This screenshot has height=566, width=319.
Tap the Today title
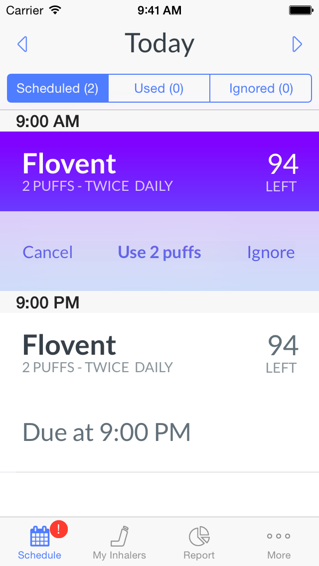click(x=159, y=44)
